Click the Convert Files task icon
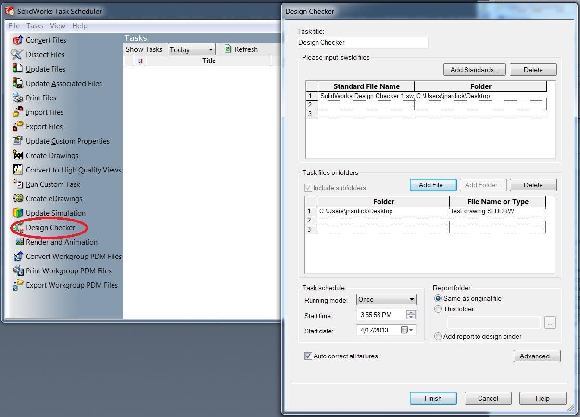This screenshot has width=580, height=417. pyautogui.click(x=18, y=40)
